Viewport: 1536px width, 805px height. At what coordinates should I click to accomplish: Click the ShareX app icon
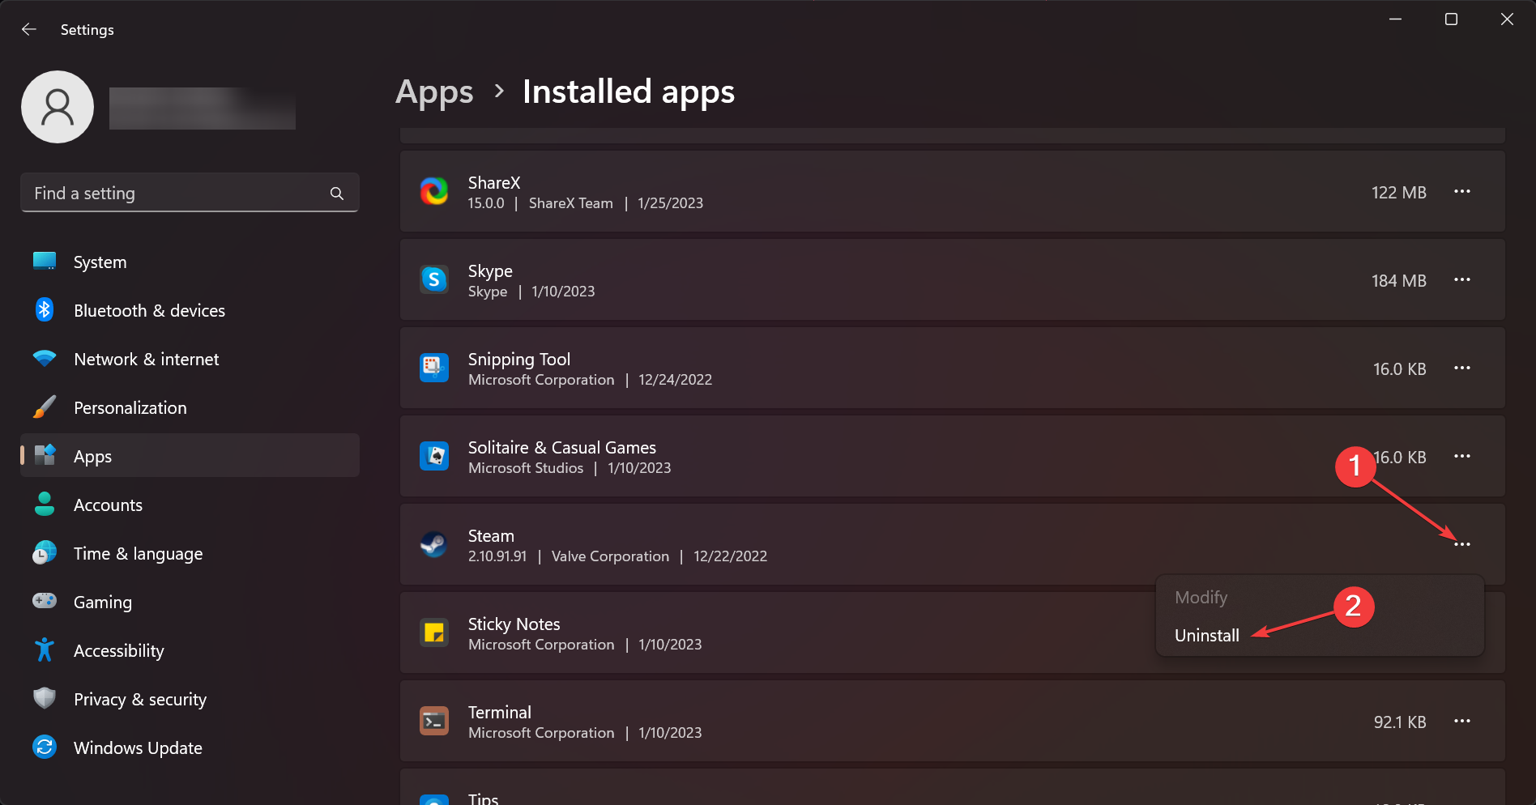click(x=434, y=192)
